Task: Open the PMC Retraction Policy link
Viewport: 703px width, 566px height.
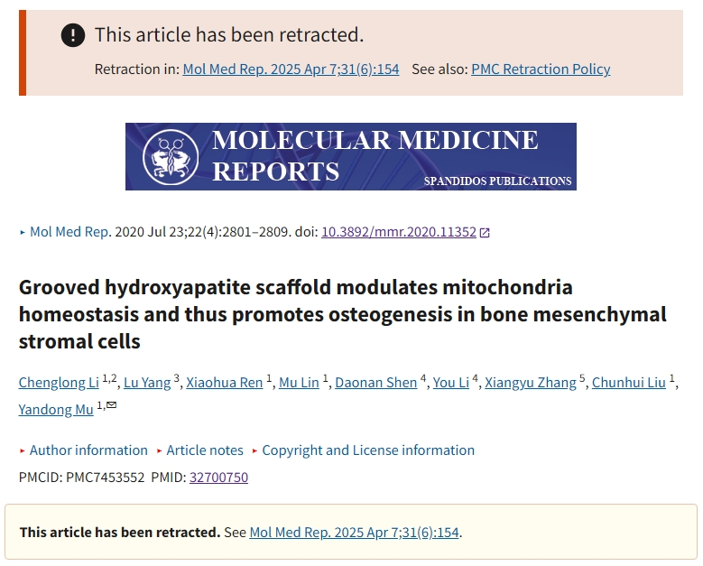Action: 541,70
